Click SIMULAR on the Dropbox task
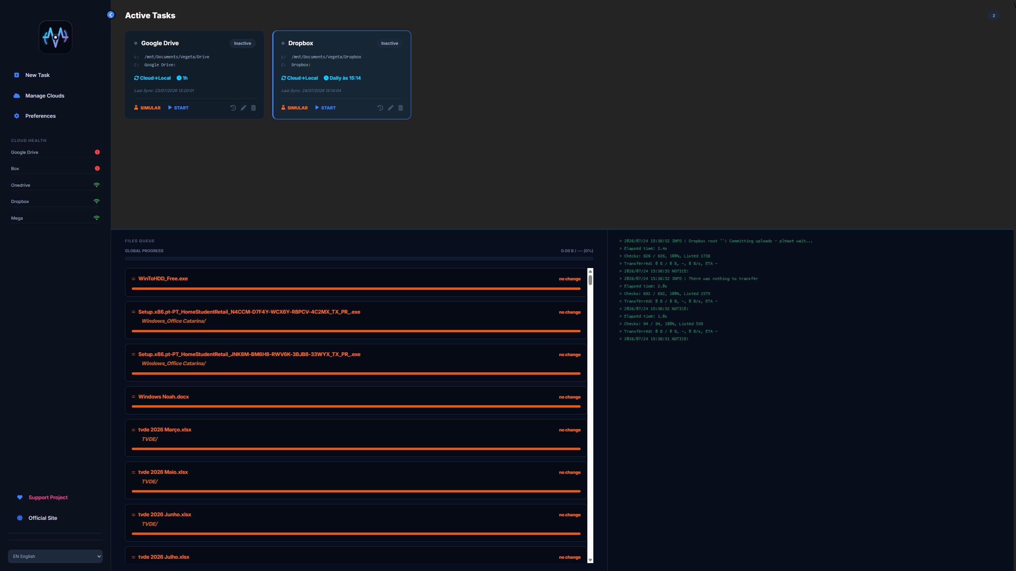This screenshot has width=1016, height=571. tap(294, 108)
